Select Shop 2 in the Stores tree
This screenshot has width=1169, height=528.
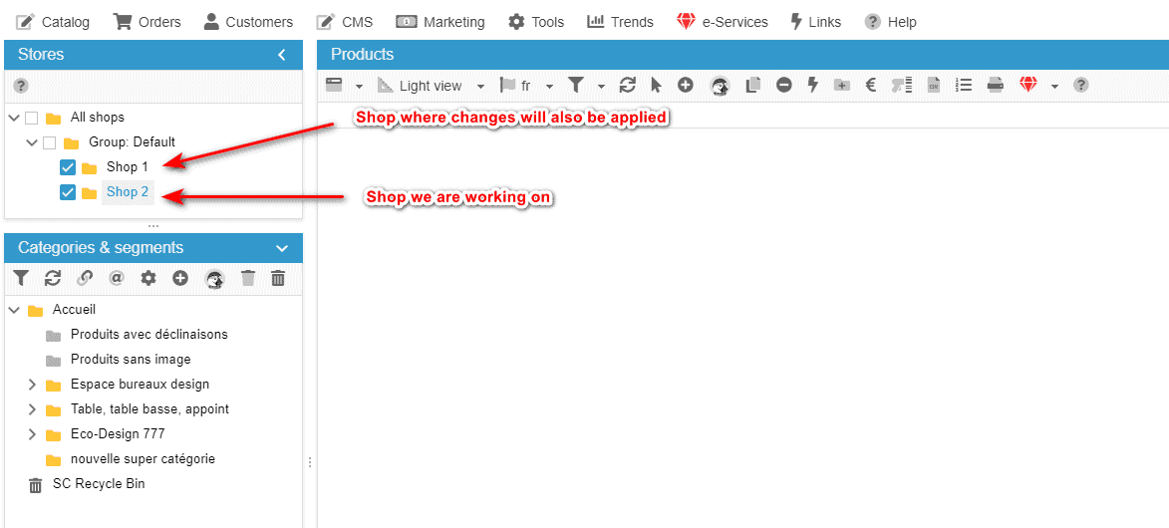coord(128,192)
